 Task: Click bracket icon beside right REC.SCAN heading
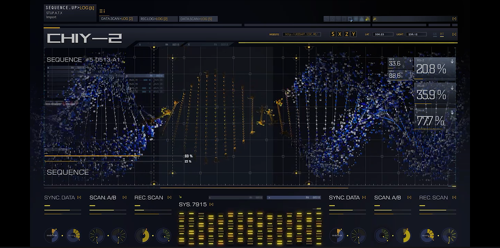point(454,197)
